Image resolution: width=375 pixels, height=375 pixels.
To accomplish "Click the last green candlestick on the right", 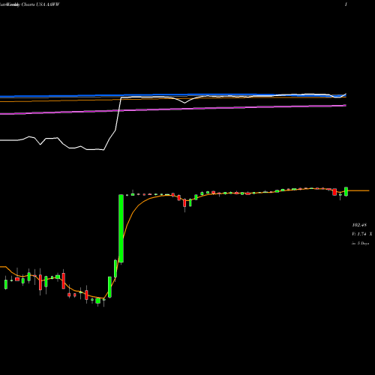I will coord(346,191).
